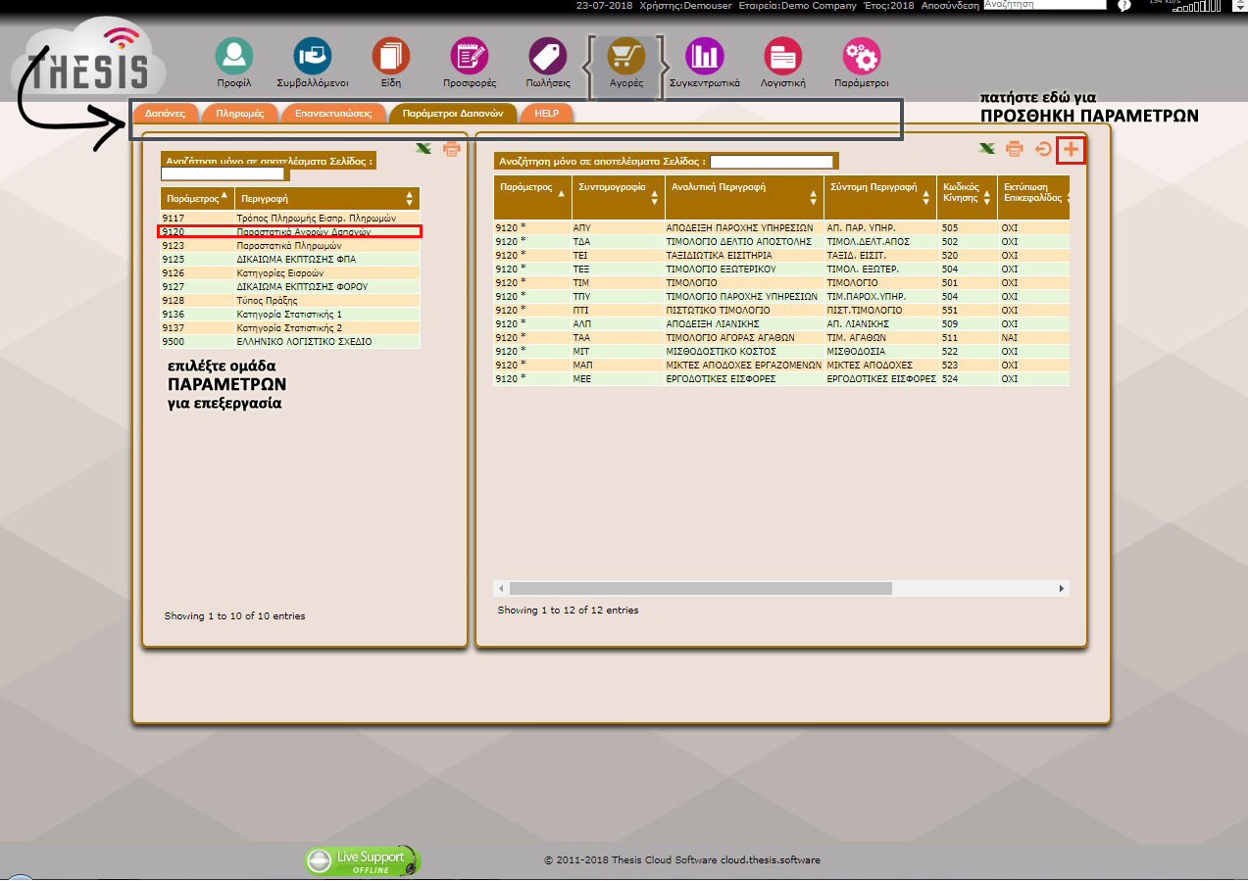Open the Συμβαλλόμενοι module icon
1248x881 pixels.
[313, 58]
